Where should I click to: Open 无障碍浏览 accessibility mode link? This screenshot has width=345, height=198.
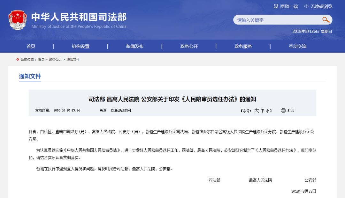[x=321, y=6]
